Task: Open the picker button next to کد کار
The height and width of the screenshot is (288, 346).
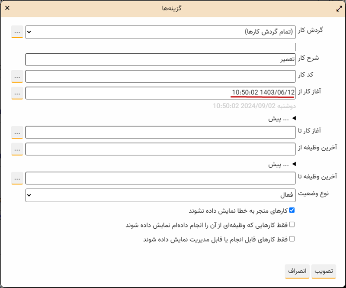Action: pyautogui.click(x=17, y=76)
